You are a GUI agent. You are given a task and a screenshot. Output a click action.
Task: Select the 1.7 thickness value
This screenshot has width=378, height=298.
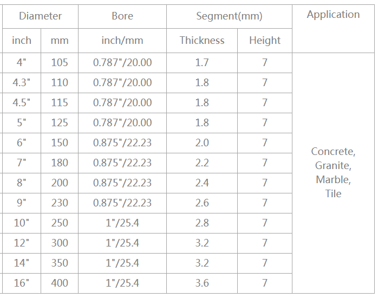pyautogui.click(x=202, y=63)
